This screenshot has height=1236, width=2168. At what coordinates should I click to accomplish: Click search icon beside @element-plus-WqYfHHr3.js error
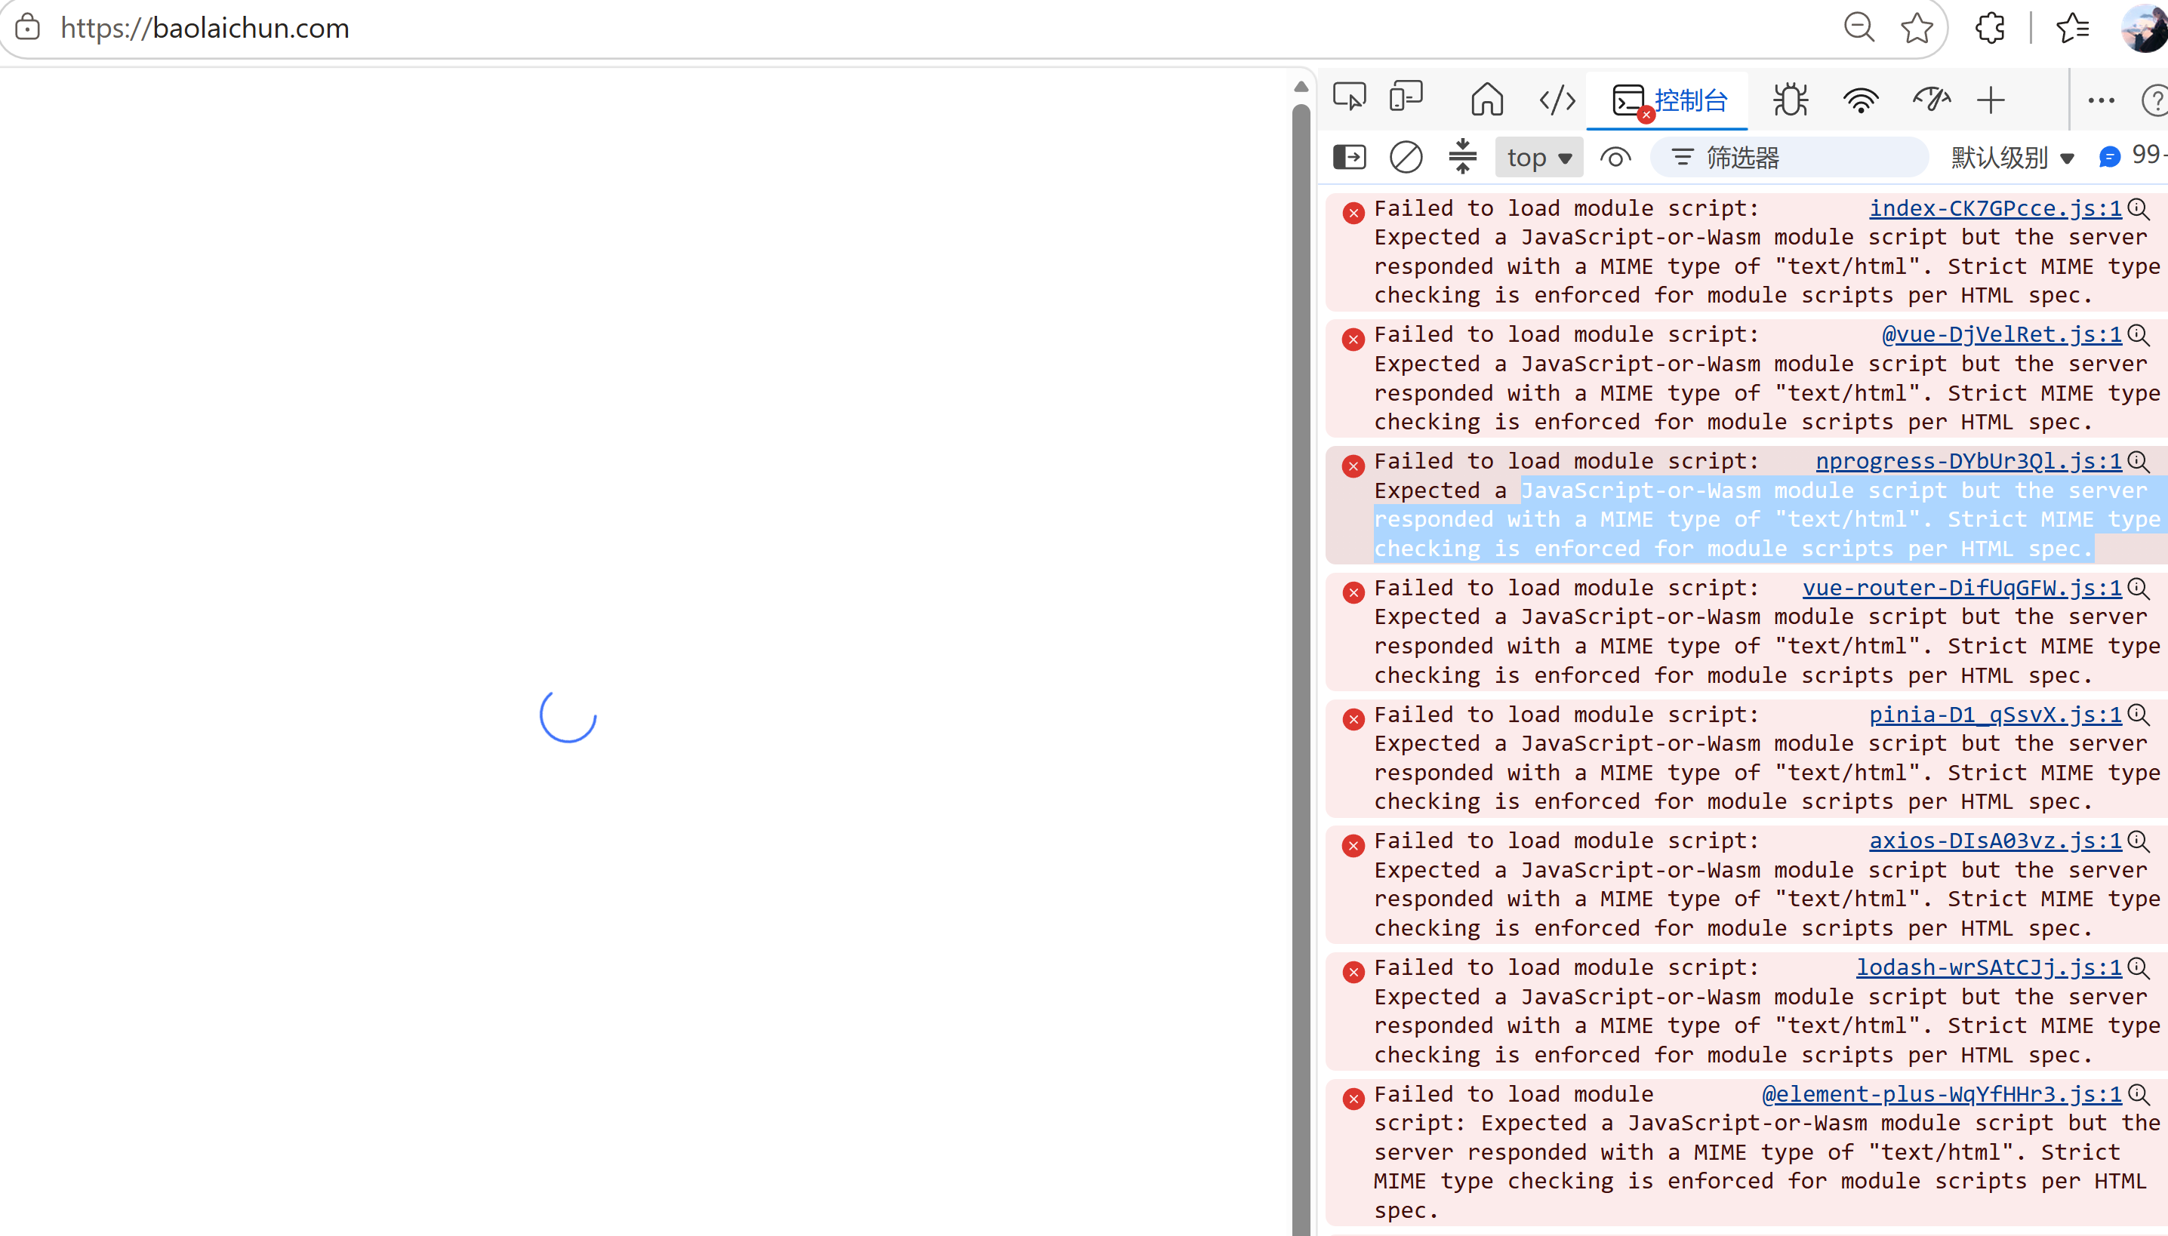click(2139, 1095)
